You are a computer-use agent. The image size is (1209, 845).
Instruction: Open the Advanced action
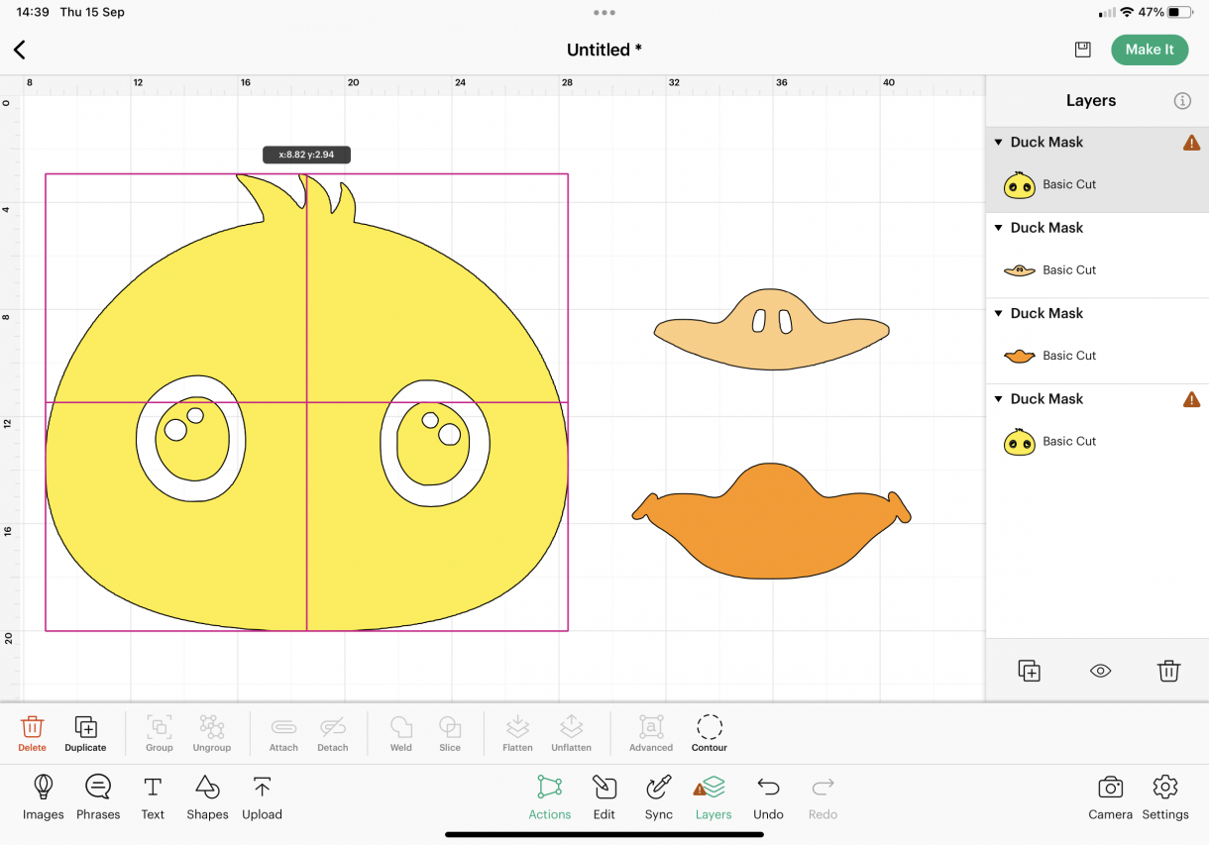point(651,734)
